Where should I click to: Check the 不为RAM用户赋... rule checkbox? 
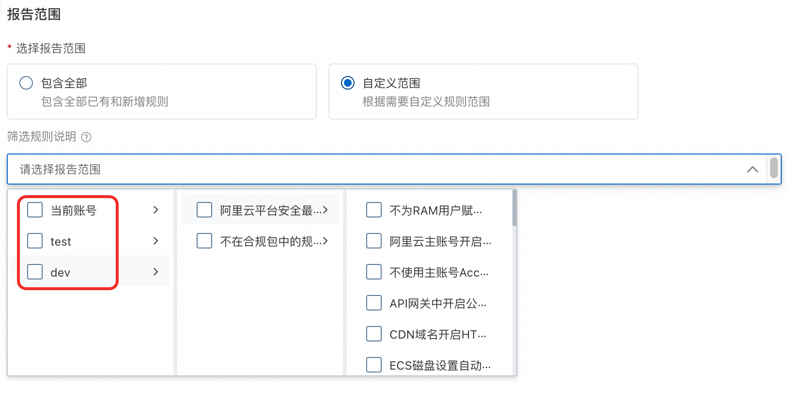pos(374,210)
